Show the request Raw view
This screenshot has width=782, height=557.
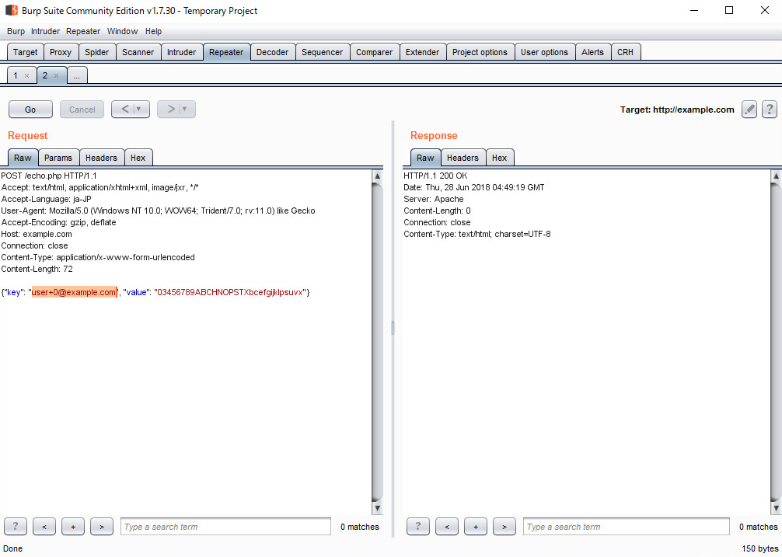[23, 158]
